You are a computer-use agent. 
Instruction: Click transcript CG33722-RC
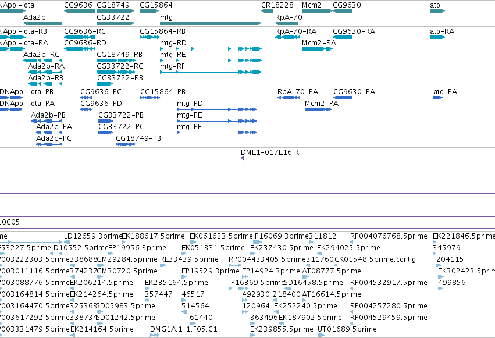tap(116, 72)
